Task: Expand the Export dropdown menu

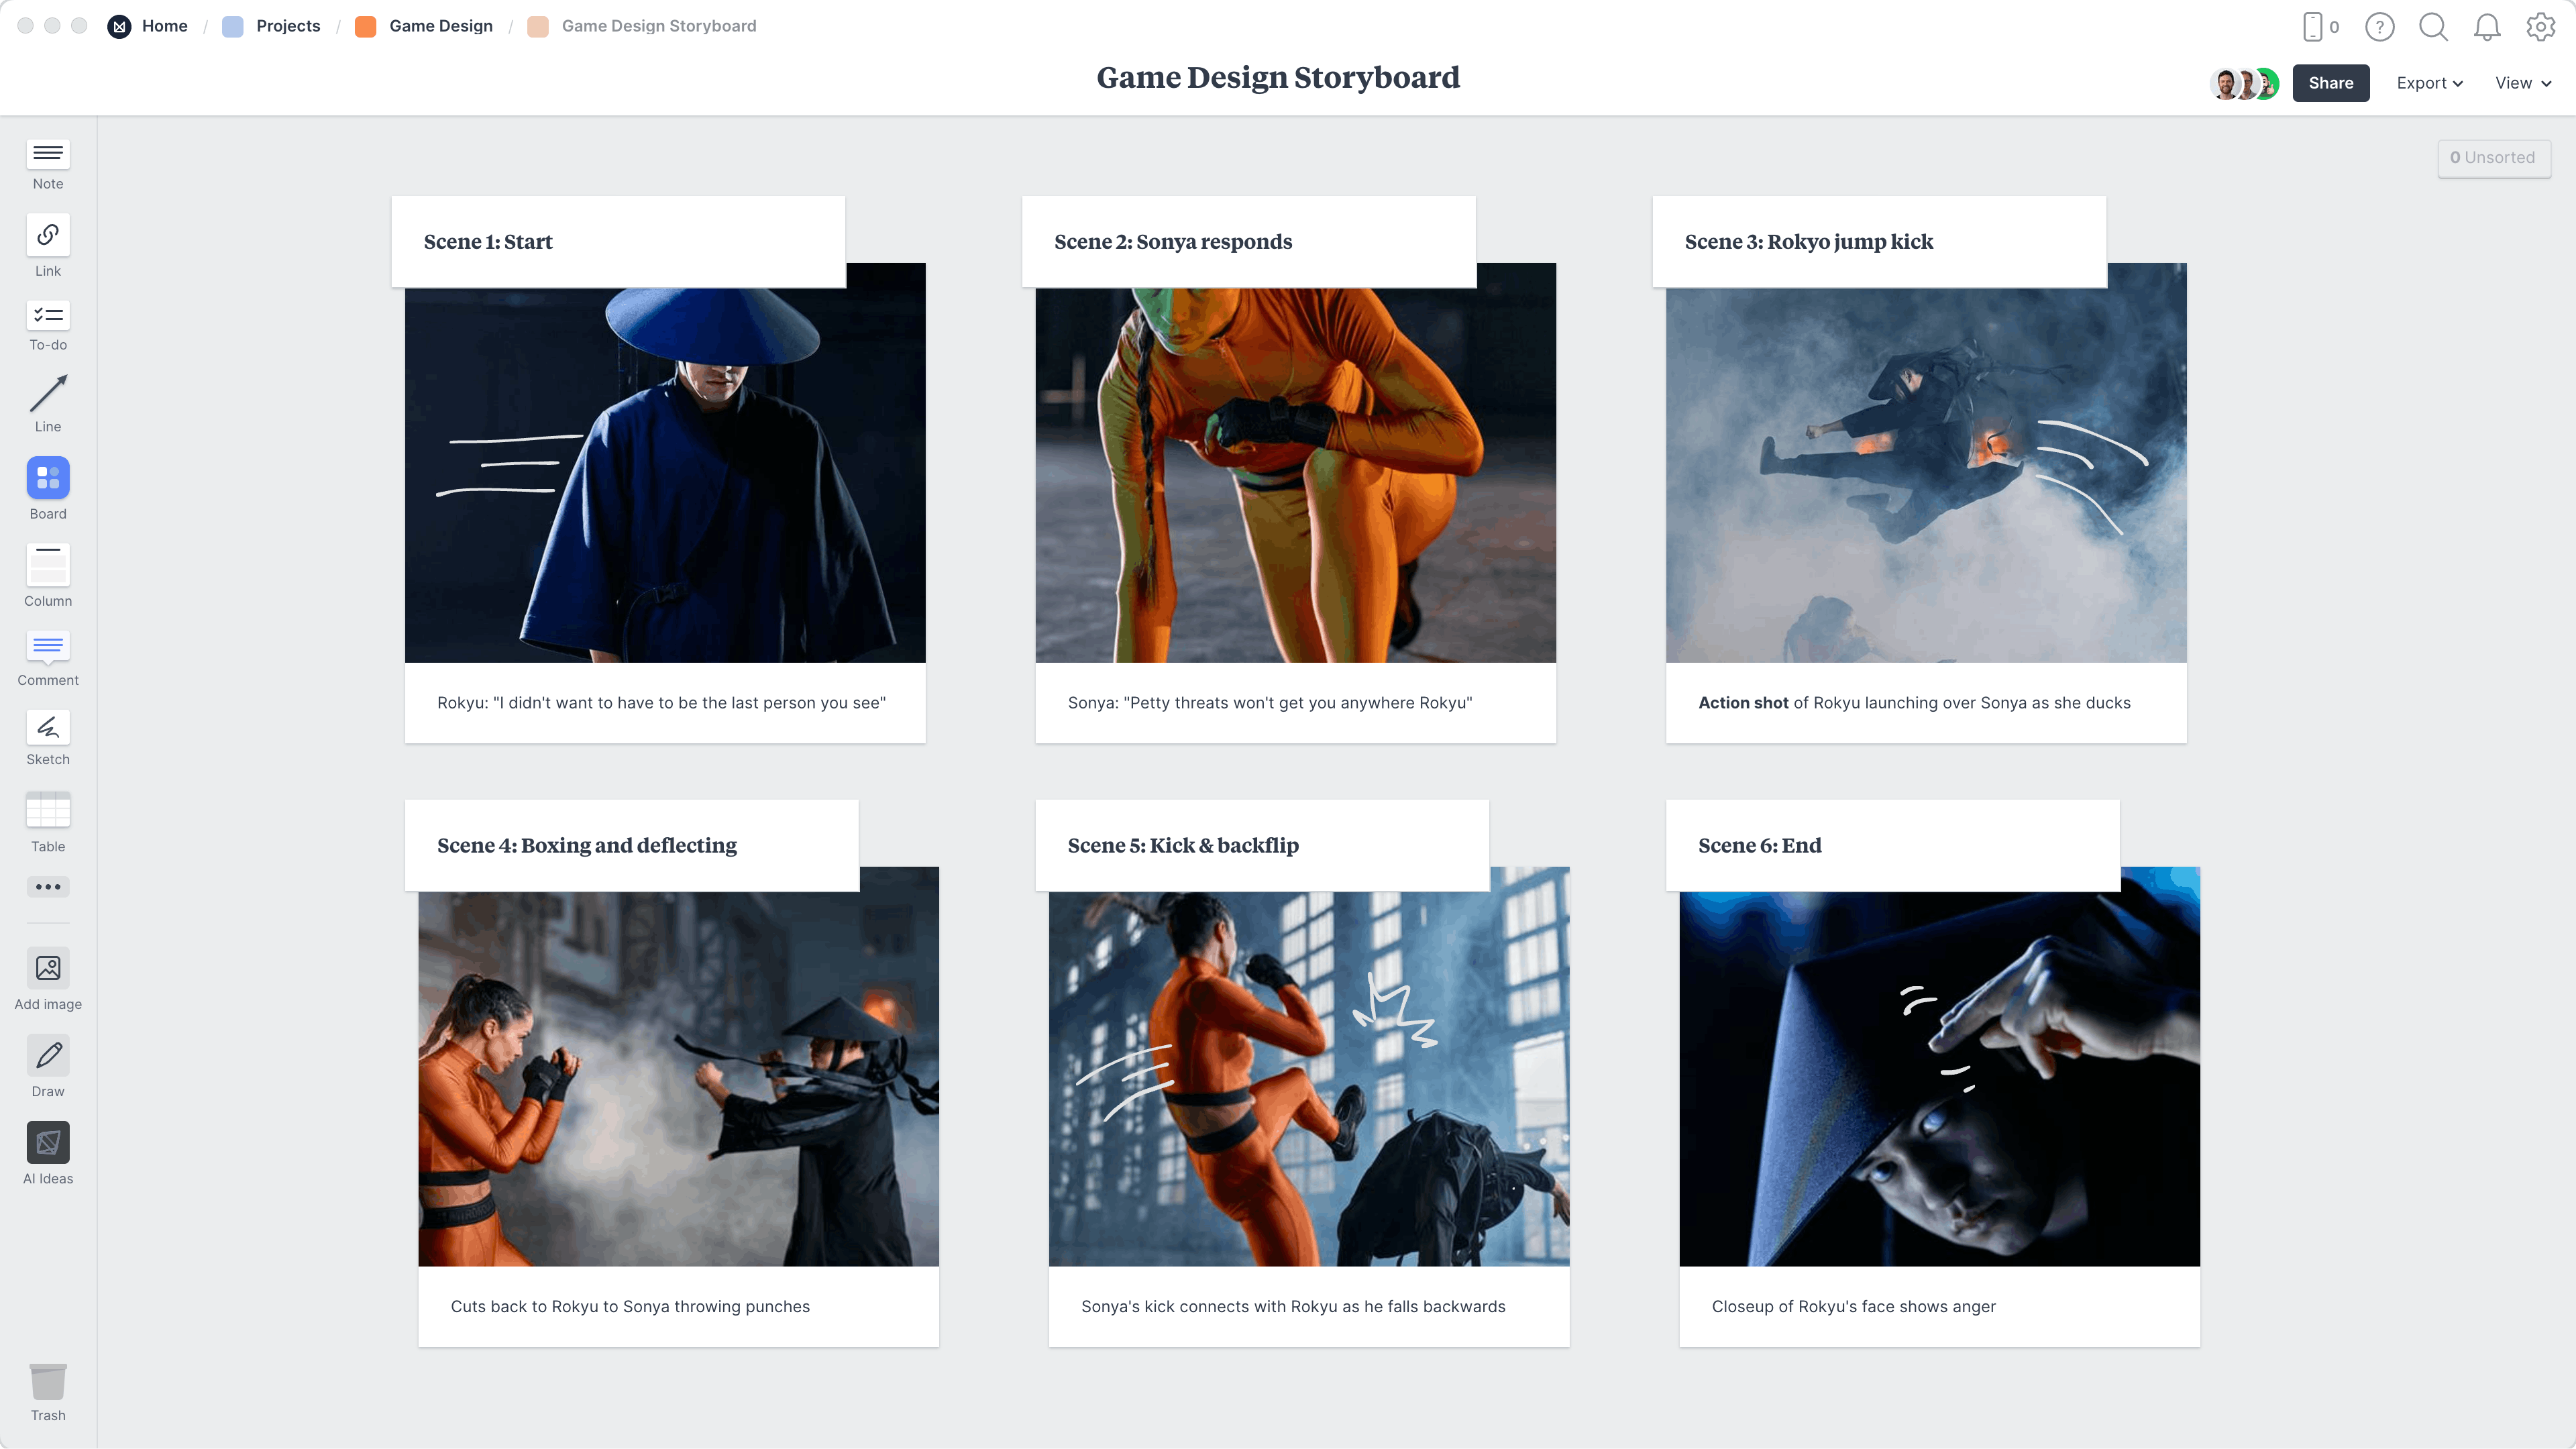Action: point(2427,83)
